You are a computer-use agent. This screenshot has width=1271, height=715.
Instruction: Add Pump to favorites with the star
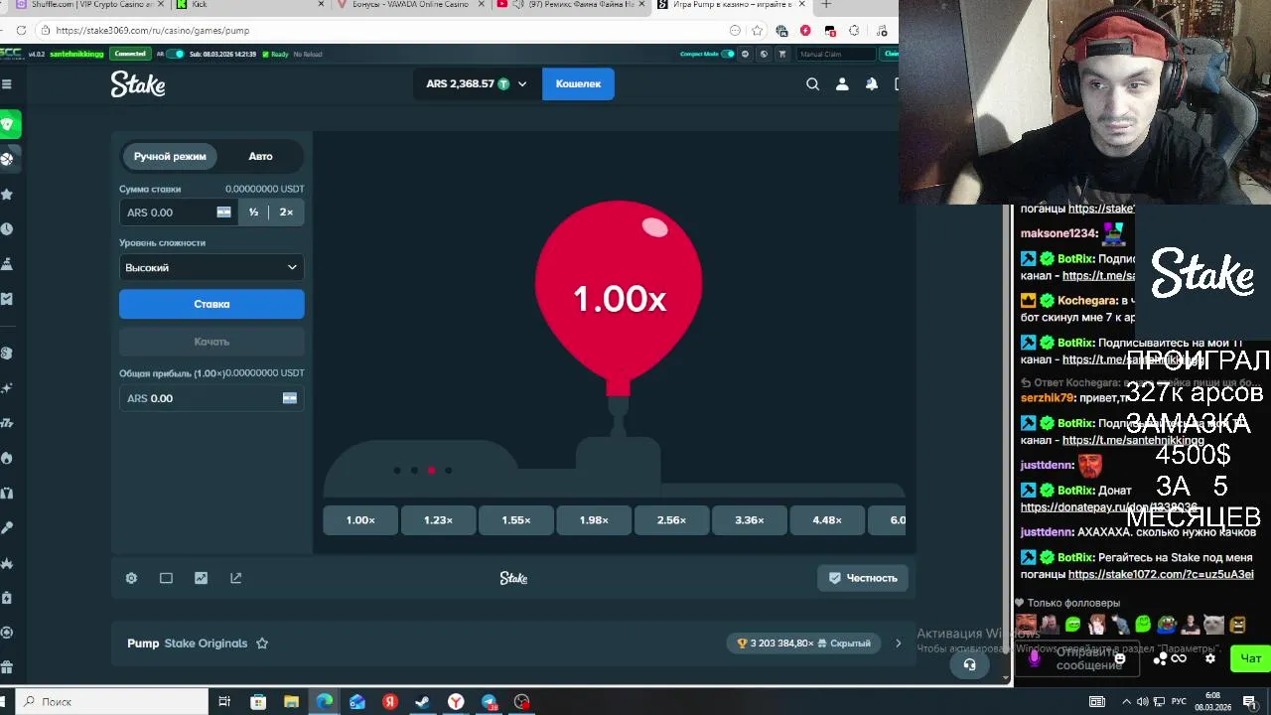pyautogui.click(x=262, y=643)
